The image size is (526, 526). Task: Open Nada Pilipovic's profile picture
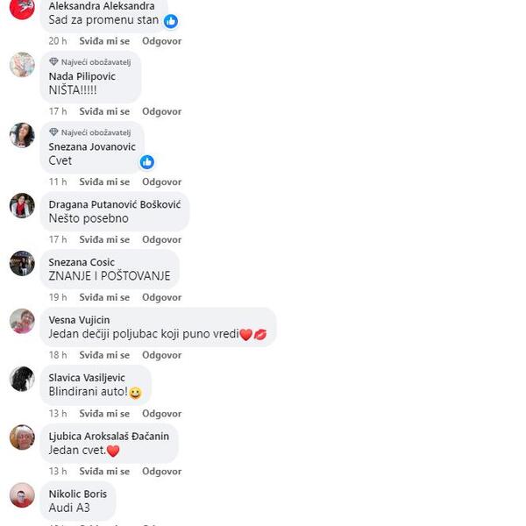[x=22, y=65]
